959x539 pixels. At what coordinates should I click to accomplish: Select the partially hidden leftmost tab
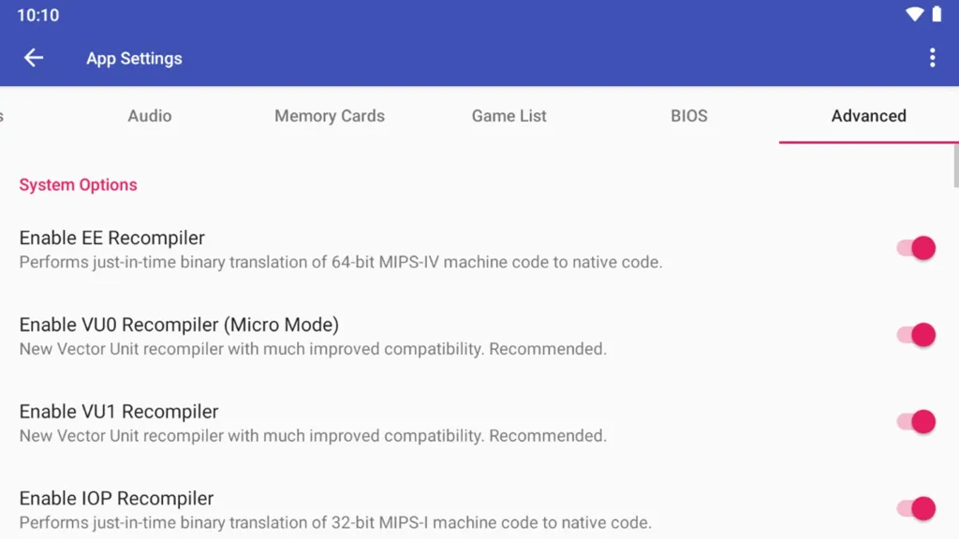[3, 115]
